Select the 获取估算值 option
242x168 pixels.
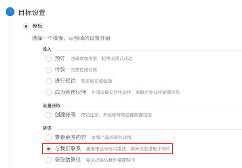pyautogui.click(x=48, y=160)
